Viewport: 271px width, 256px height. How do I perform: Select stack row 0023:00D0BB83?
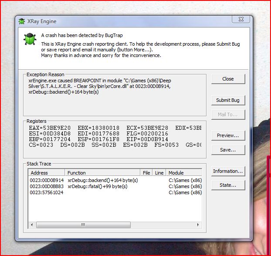tap(47, 186)
